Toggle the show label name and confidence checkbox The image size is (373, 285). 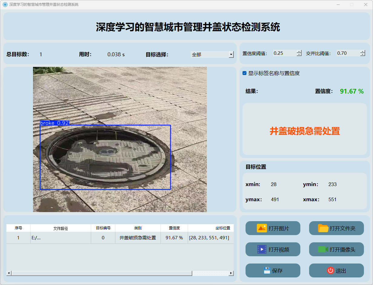245,73
